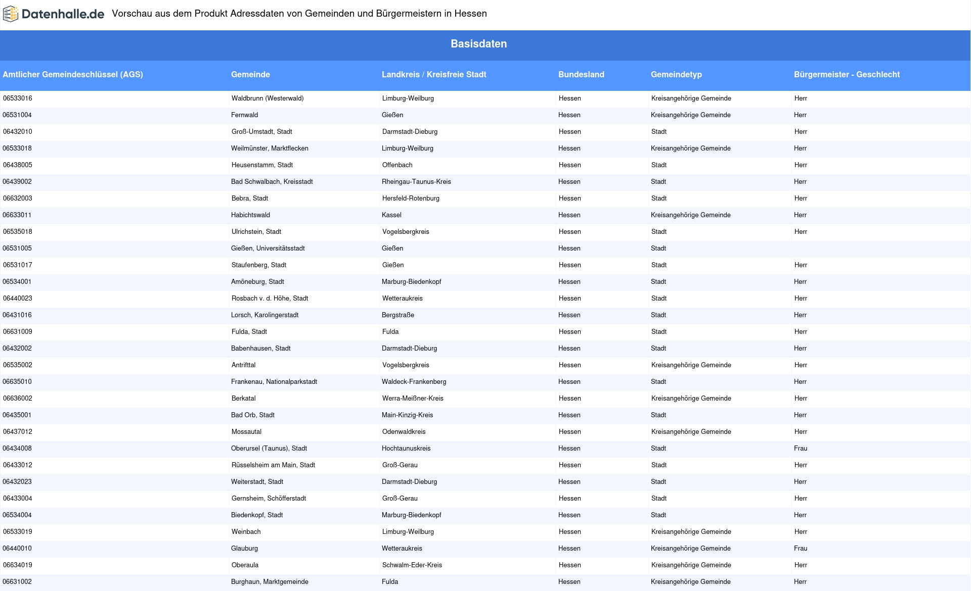This screenshot has height=591, width=971.
Task: Select AGS code 06434008
Action: pos(17,449)
